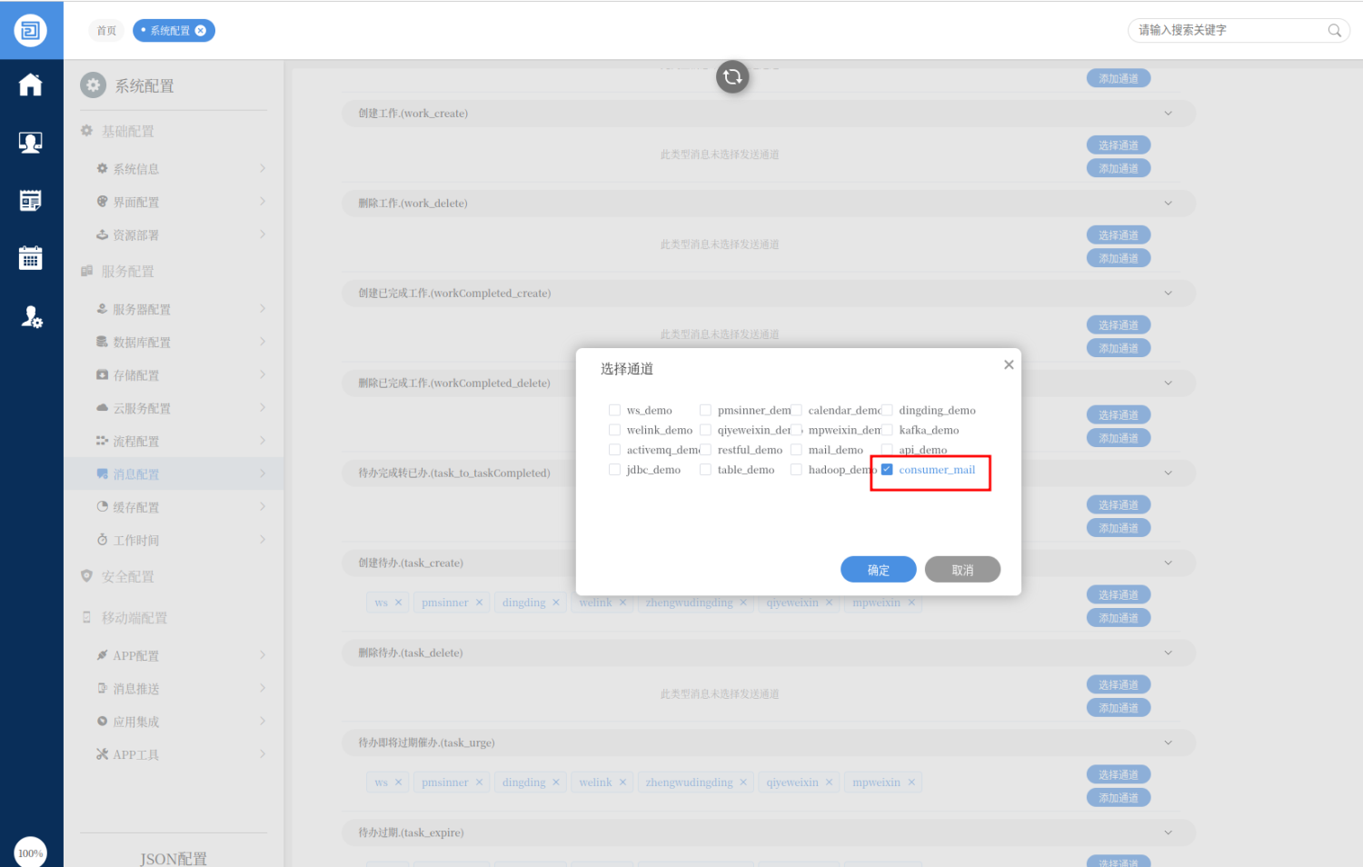Check the ws_demo channel checkbox
Viewport: 1363px width, 867px height.
[615, 411]
